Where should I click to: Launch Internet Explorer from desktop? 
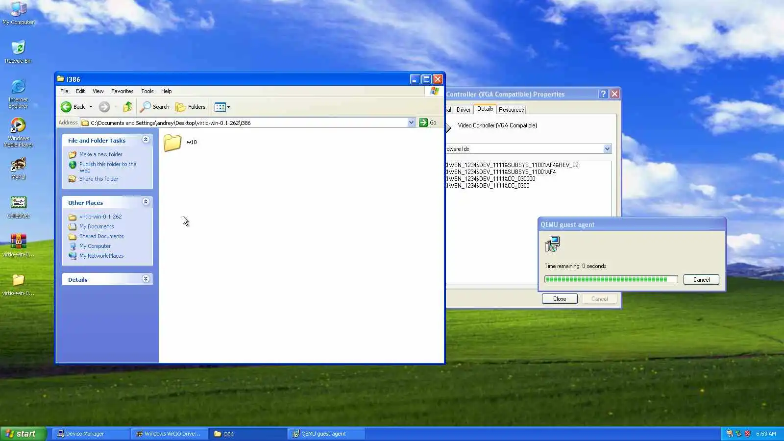pos(18,94)
